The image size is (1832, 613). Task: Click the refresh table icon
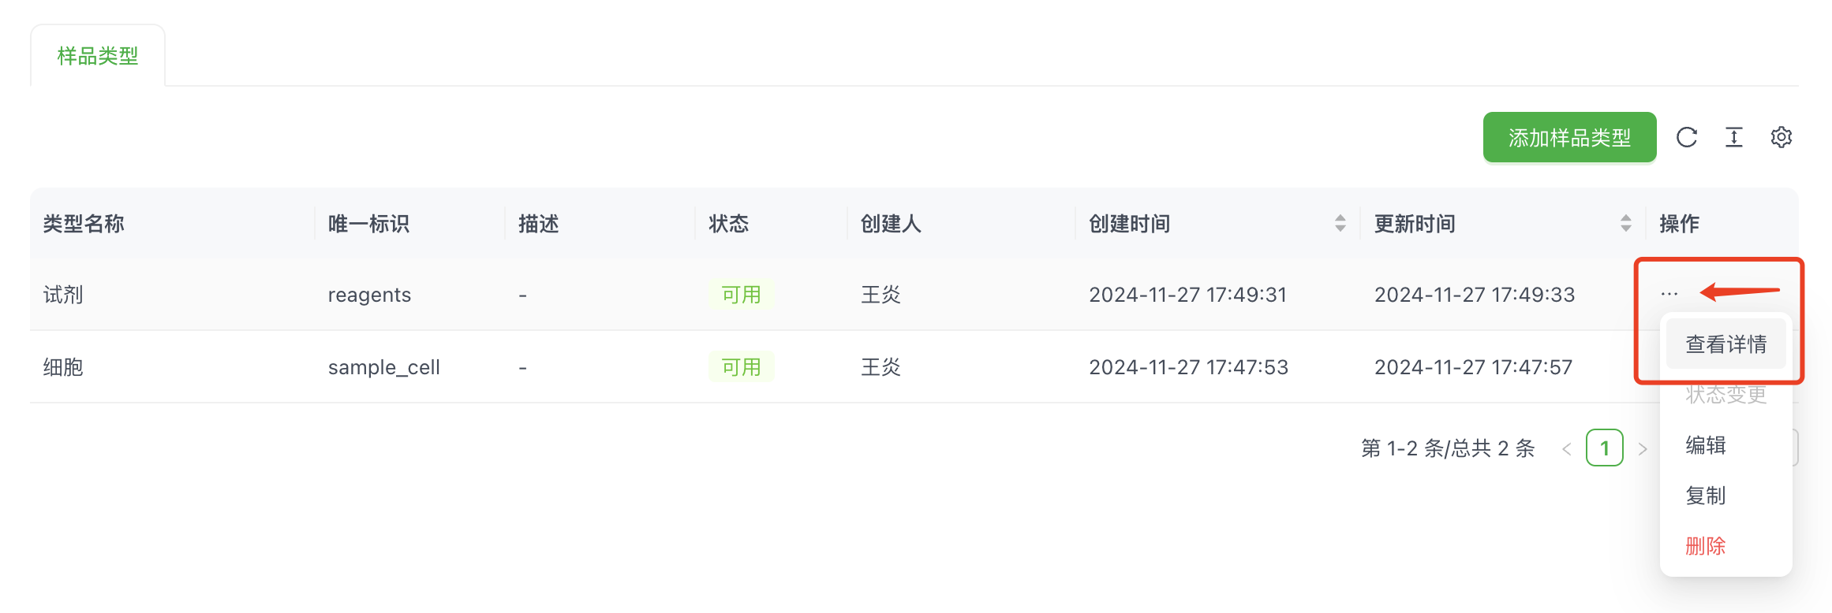[1687, 137]
